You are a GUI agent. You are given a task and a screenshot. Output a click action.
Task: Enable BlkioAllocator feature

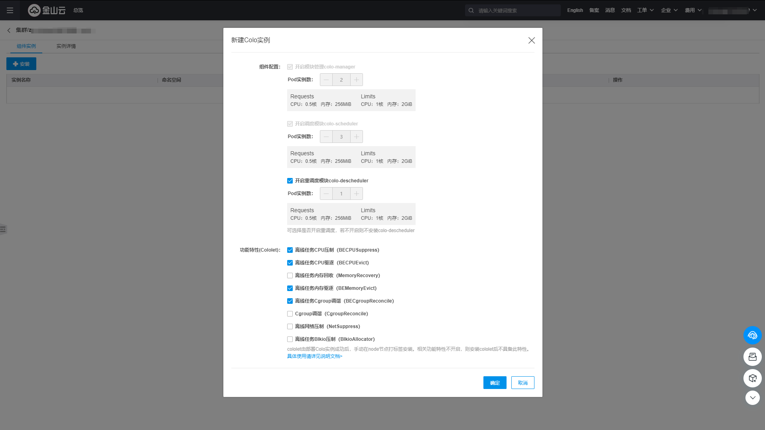click(x=290, y=339)
